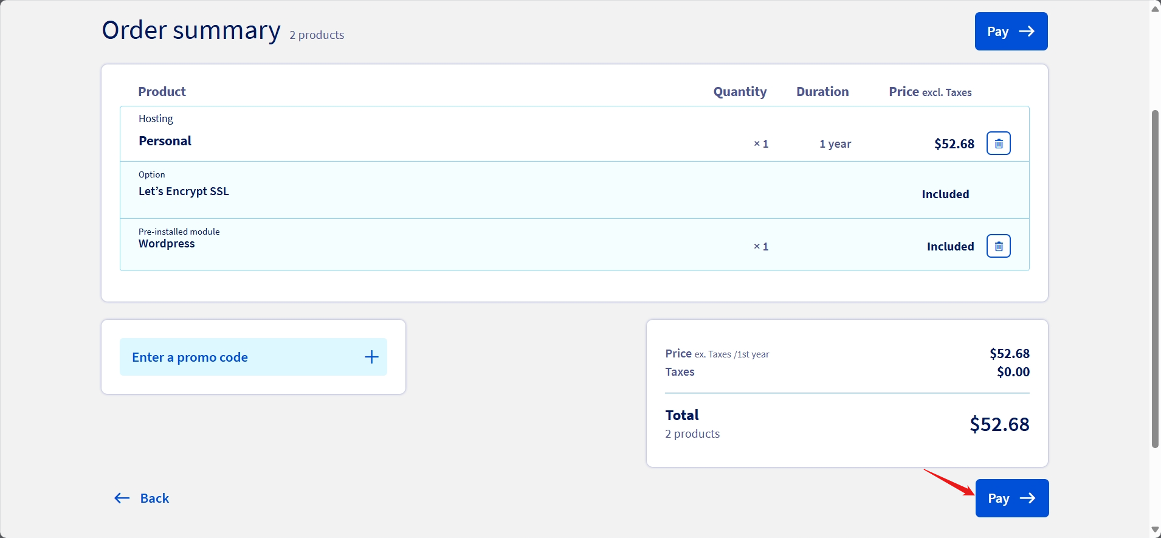This screenshot has width=1161, height=538.
Task: Click the Hosting category label
Action: pos(156,119)
